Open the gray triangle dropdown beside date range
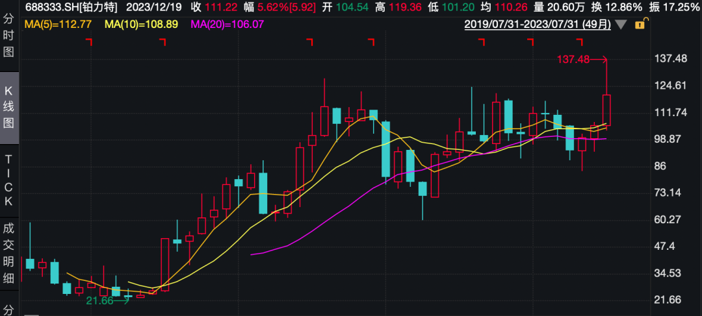Viewport: 702px width, 316px height. pos(621,25)
